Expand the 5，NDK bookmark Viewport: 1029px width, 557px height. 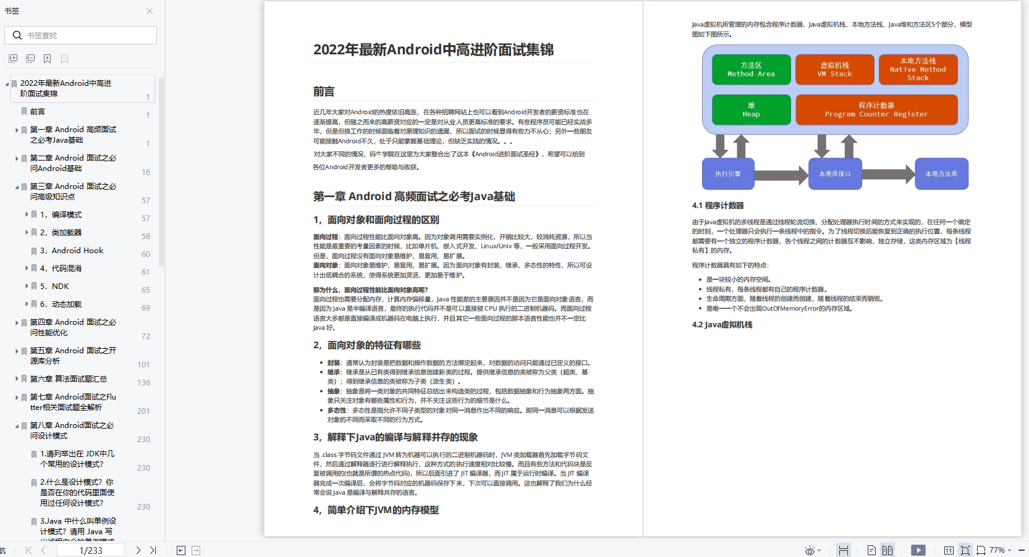(x=27, y=287)
